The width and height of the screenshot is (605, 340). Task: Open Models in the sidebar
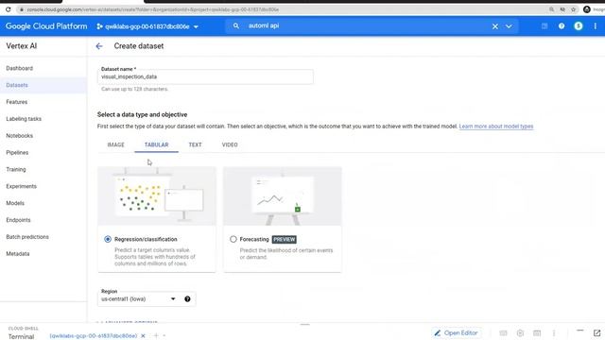point(15,203)
